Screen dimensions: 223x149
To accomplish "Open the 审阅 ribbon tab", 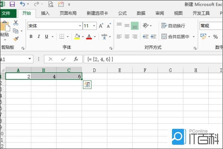I will click(x=159, y=13).
